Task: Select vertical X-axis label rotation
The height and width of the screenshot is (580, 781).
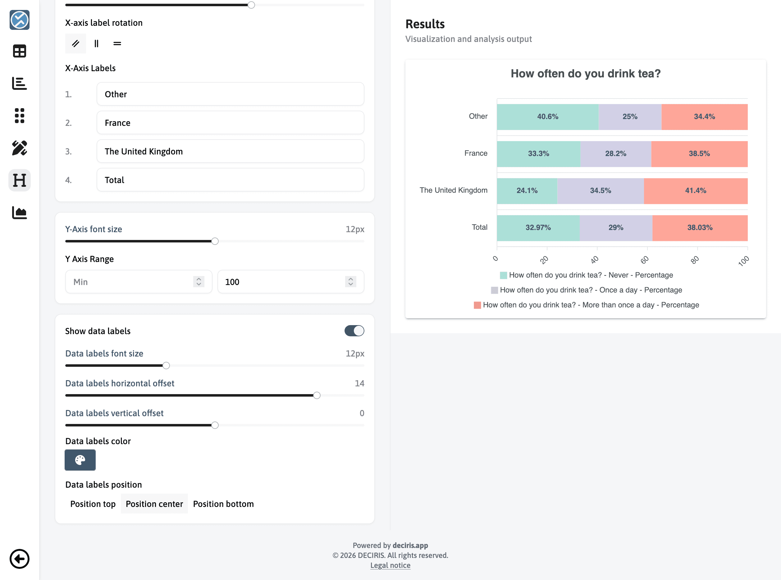Action: tap(97, 44)
